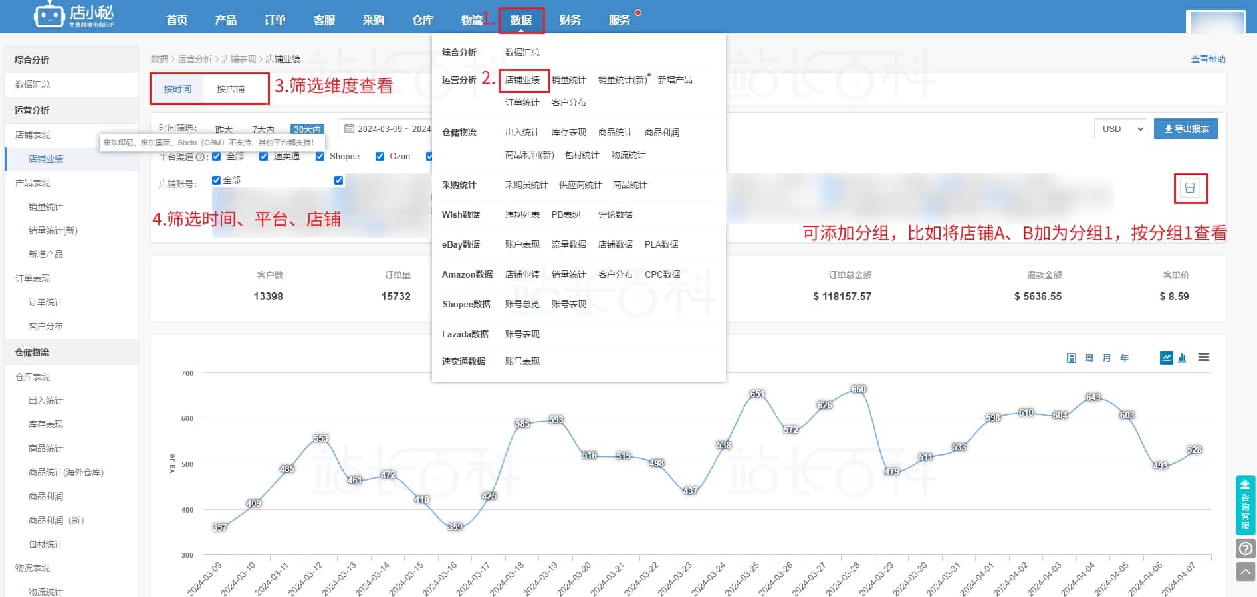Uncheck the Shopee platform checkbox
This screenshot has height=597, width=1257.
click(x=320, y=157)
